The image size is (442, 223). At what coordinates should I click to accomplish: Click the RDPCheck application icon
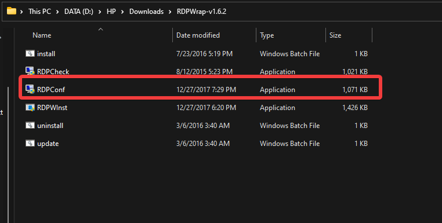[30, 71]
